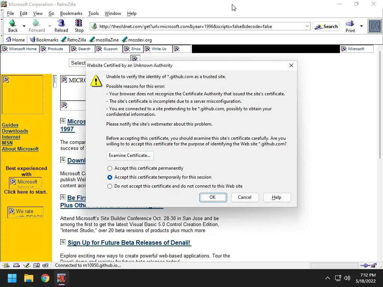
Task: Open Address Book from status bar
Action: tap(36, 265)
